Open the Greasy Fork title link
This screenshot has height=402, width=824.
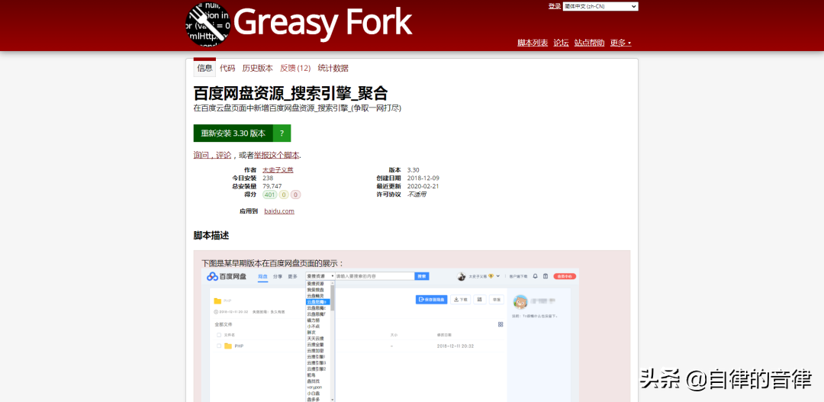(x=323, y=23)
